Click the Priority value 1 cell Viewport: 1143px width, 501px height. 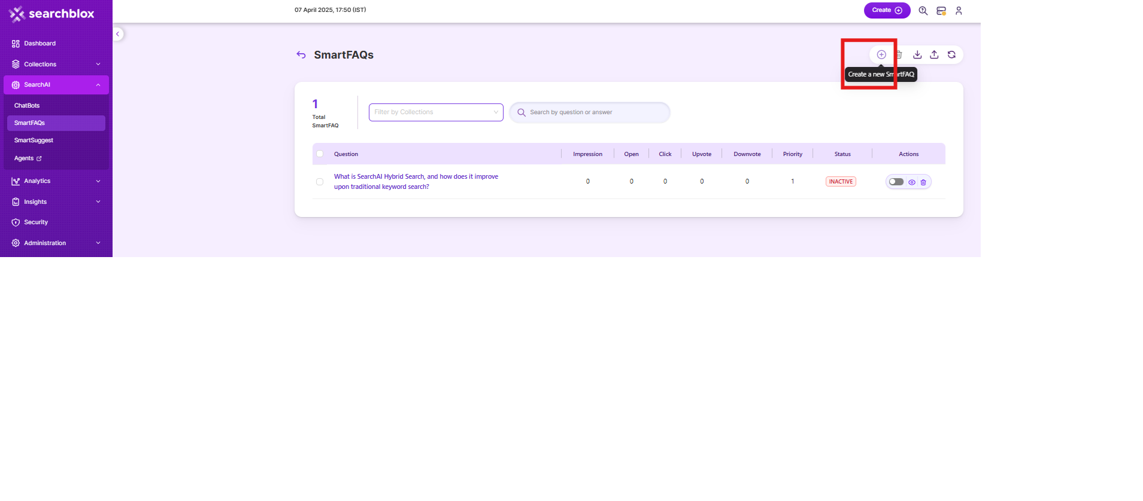793,181
